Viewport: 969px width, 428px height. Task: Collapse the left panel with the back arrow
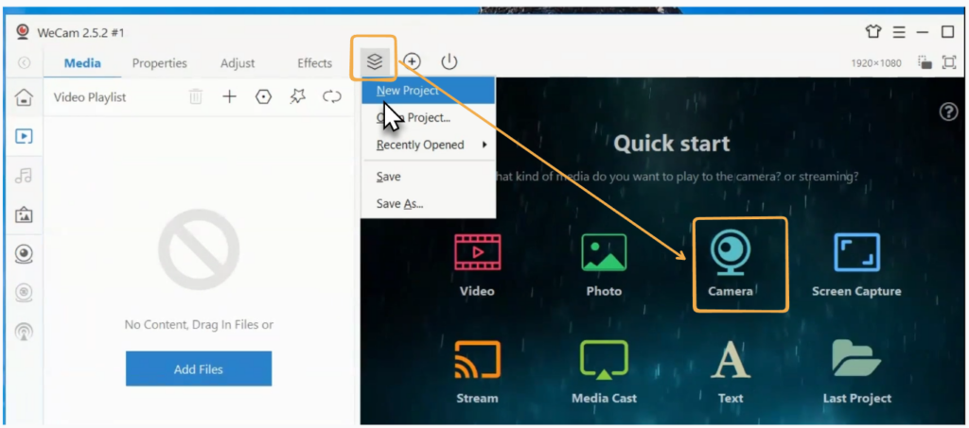coord(24,63)
